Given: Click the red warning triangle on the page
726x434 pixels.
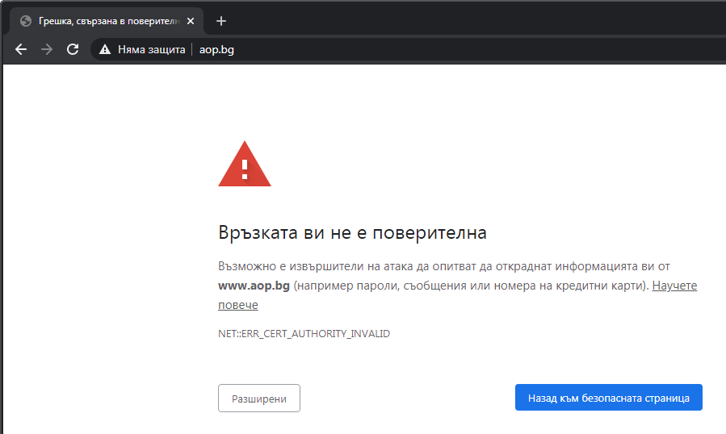Looking at the screenshot, I should [x=245, y=165].
